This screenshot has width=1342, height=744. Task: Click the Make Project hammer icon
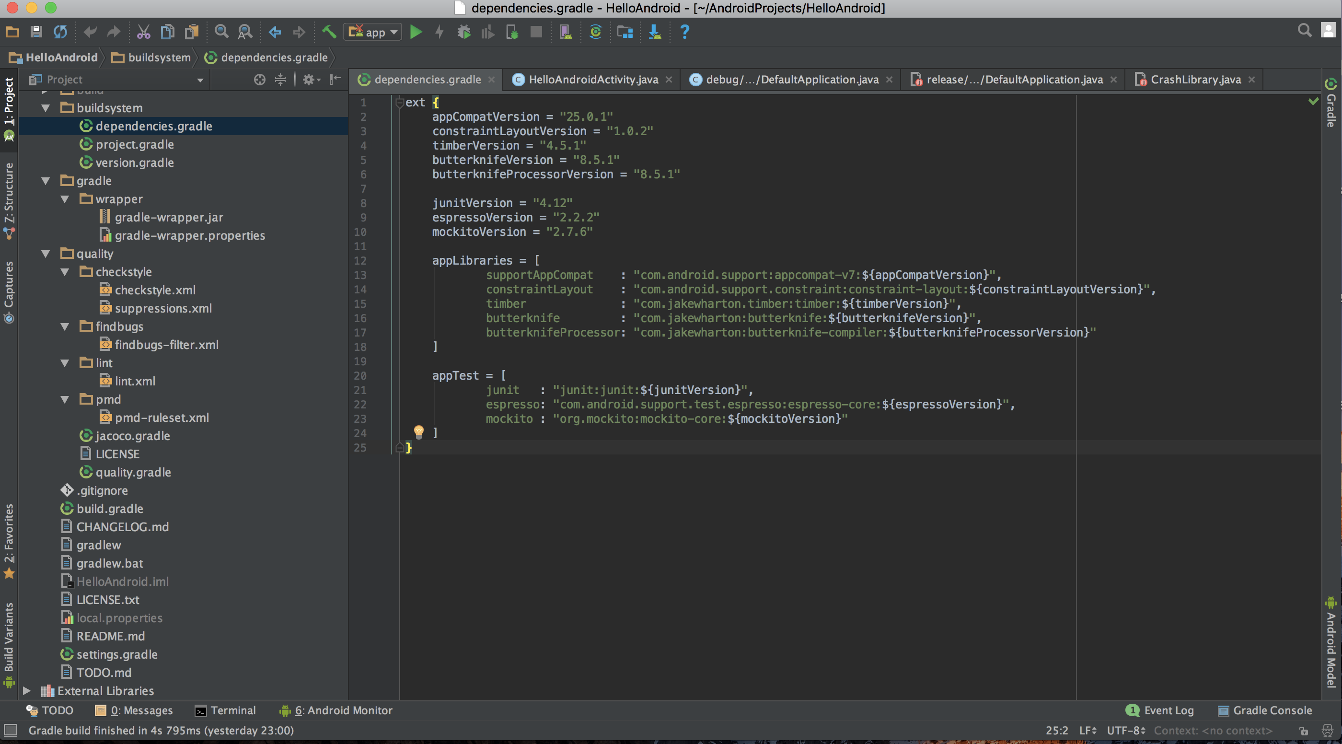point(329,32)
